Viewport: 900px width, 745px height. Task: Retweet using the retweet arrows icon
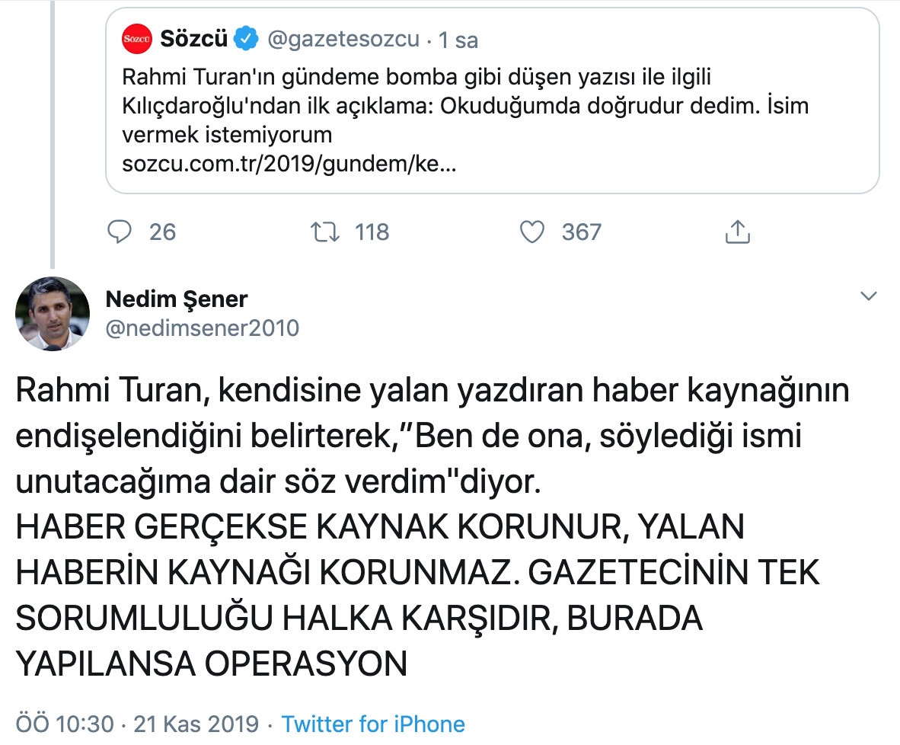(325, 232)
